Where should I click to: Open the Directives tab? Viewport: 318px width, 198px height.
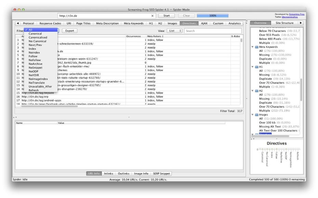point(189,23)
